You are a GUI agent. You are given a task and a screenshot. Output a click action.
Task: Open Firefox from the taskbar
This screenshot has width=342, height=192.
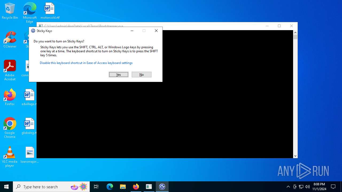click(x=136, y=187)
